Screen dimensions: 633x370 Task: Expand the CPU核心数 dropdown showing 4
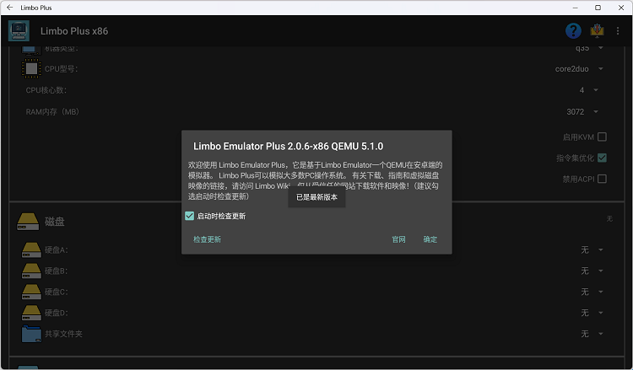[596, 90]
